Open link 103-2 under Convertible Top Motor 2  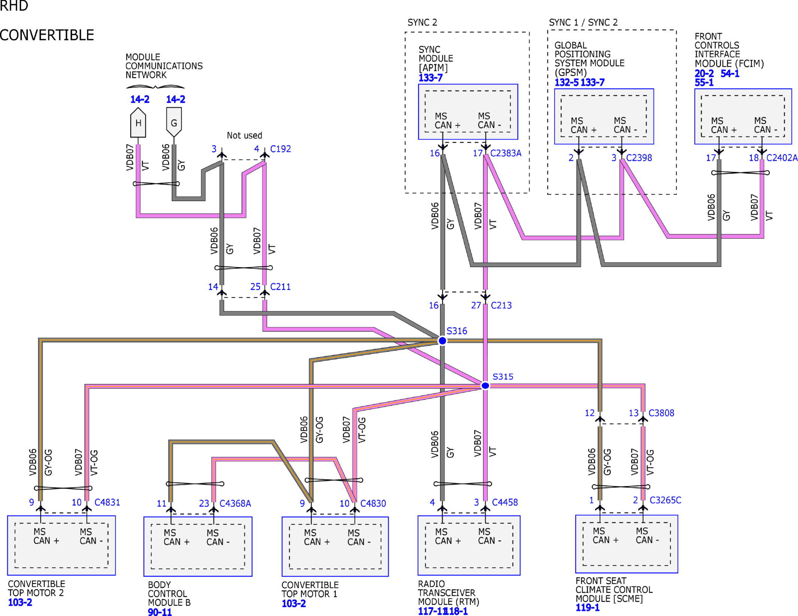(20, 602)
